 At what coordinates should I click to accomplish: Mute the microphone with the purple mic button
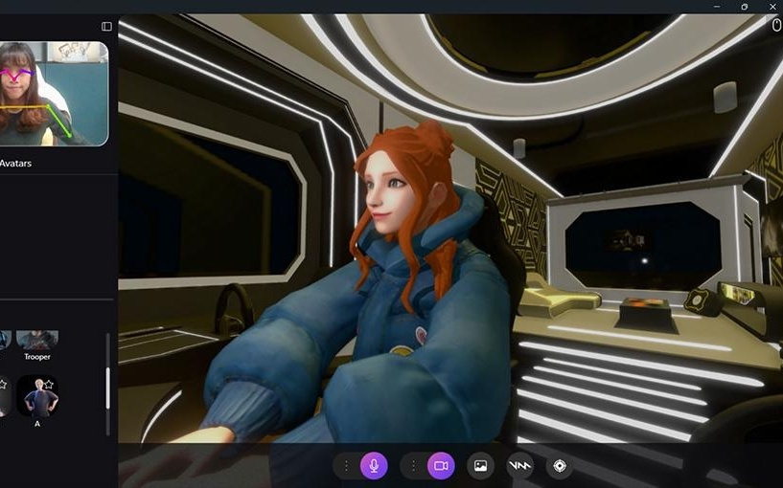pos(374,466)
